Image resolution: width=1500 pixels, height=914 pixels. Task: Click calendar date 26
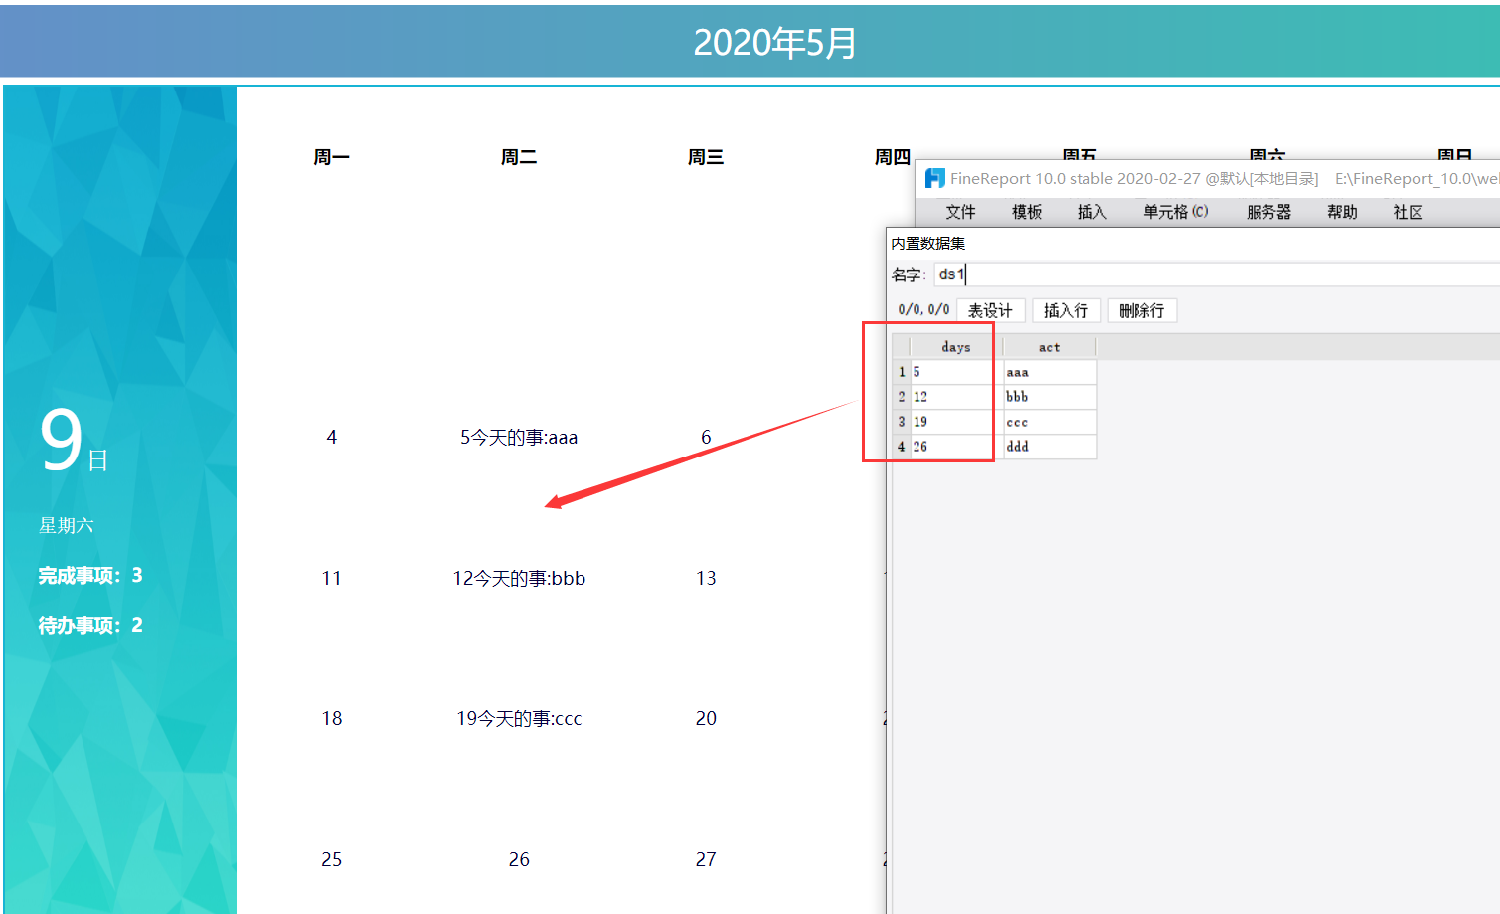[x=519, y=859]
